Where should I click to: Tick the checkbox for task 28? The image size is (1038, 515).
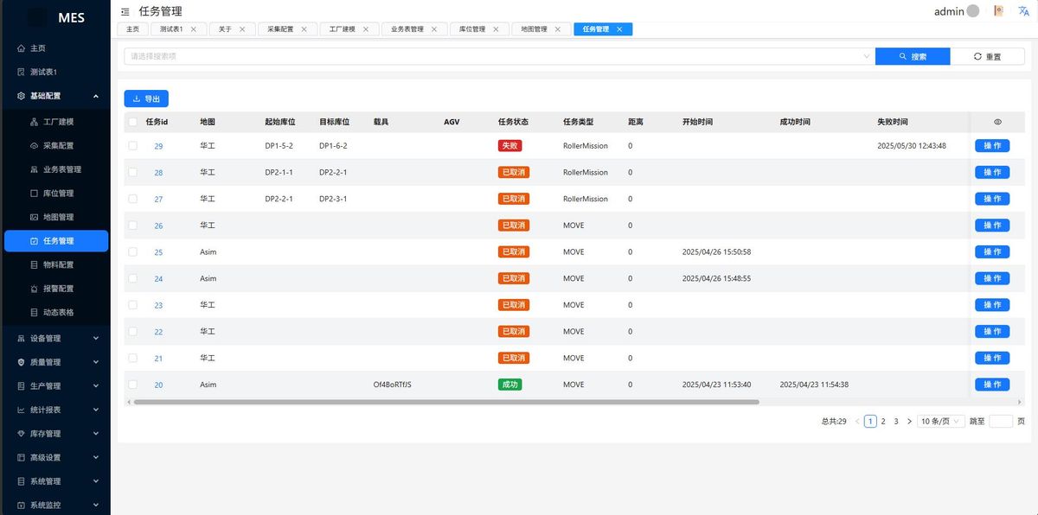pyautogui.click(x=132, y=172)
